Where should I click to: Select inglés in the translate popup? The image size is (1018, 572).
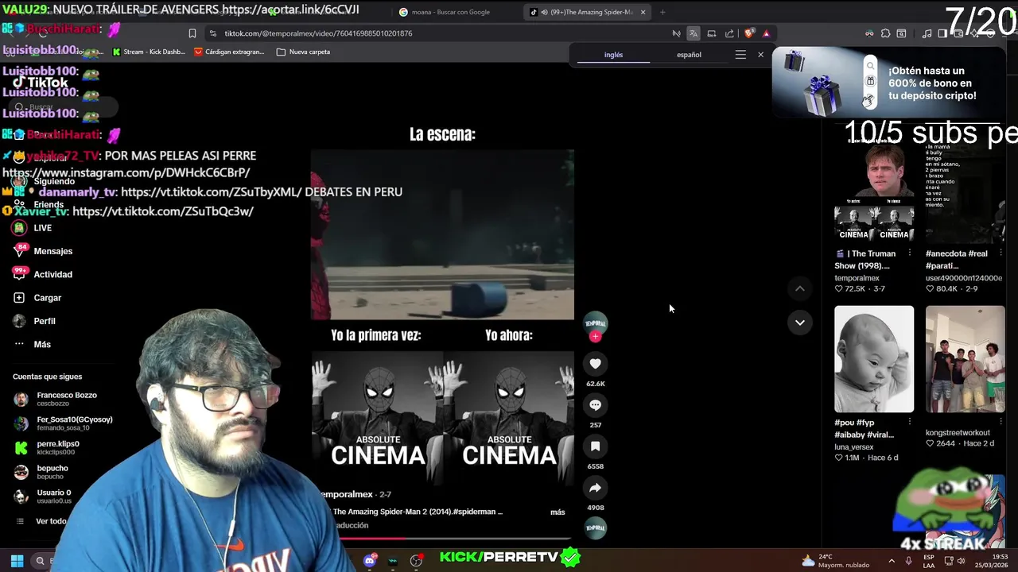pyautogui.click(x=613, y=55)
